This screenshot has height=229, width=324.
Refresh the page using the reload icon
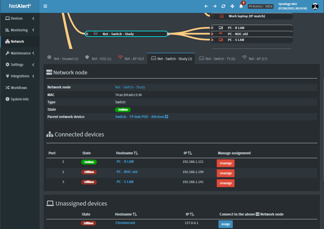coord(223,6)
